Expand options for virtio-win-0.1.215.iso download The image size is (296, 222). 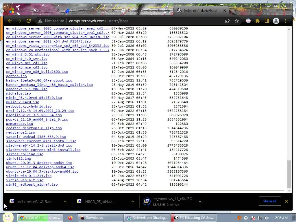(x=65, y=201)
